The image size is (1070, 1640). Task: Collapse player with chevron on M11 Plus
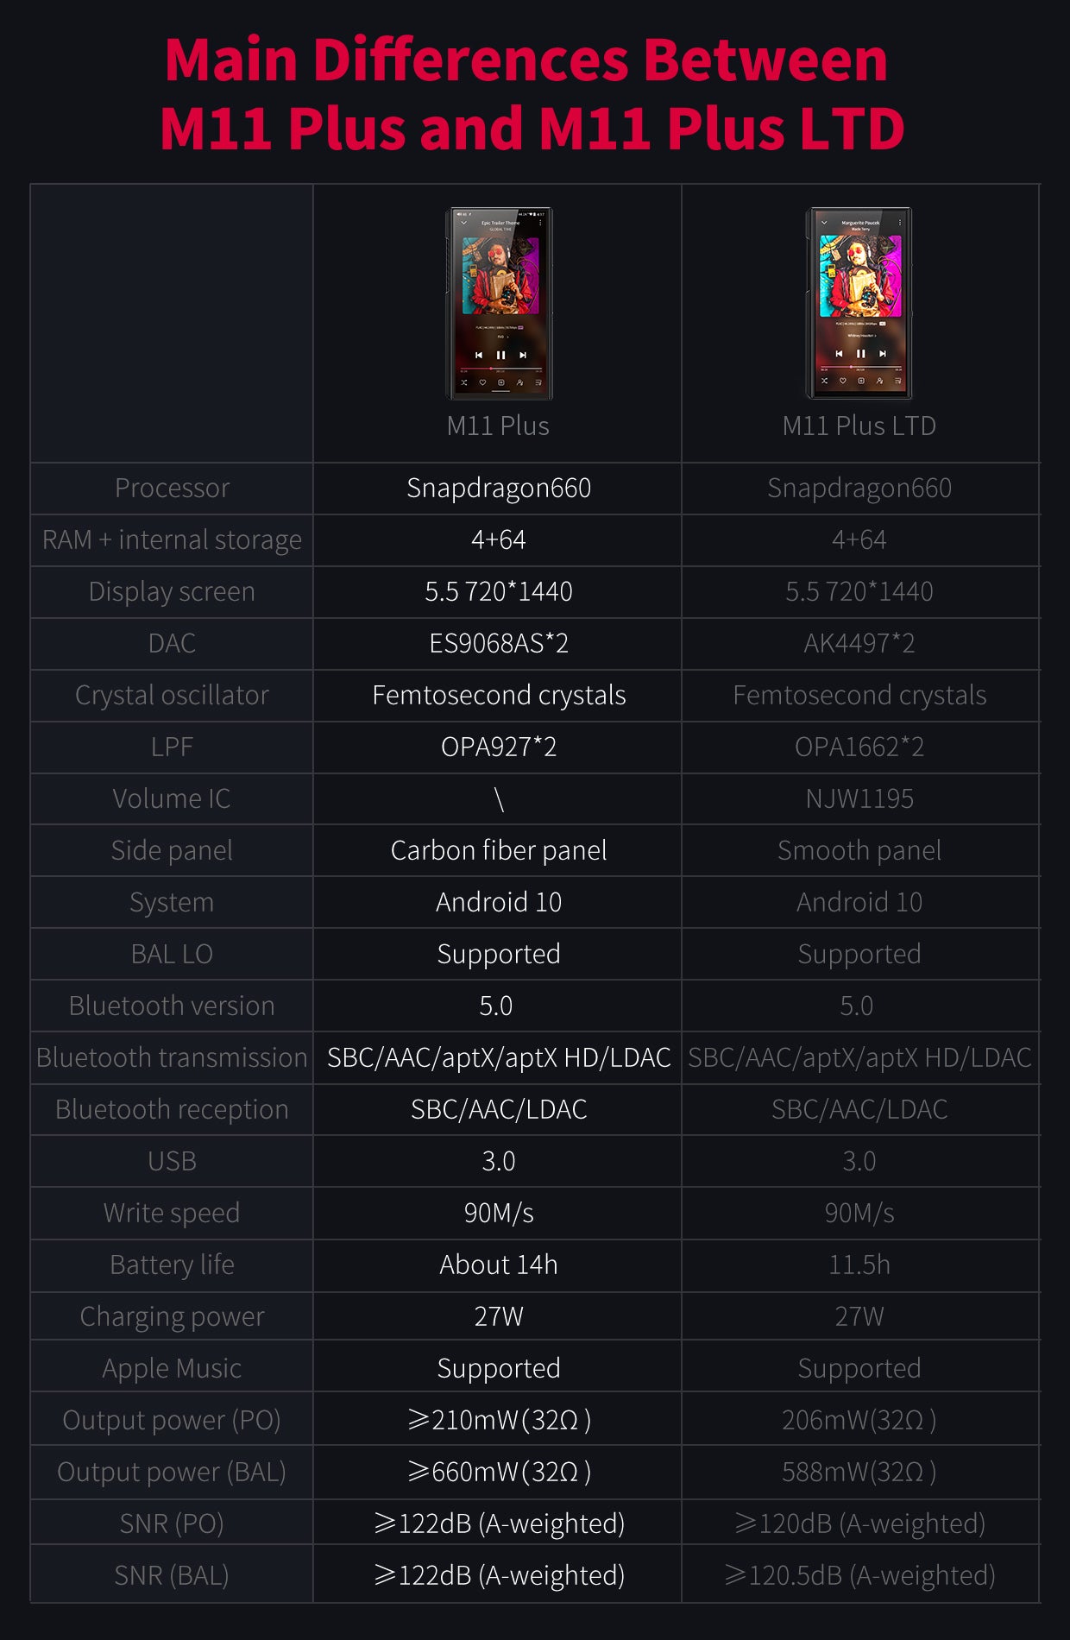point(463,223)
